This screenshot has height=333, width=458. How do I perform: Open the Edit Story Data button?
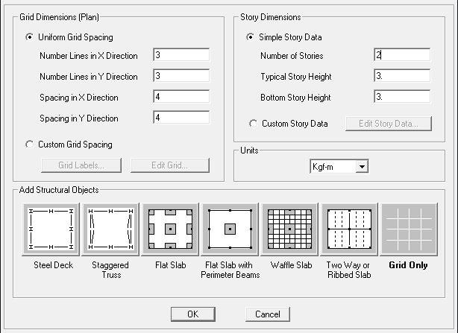coord(389,124)
